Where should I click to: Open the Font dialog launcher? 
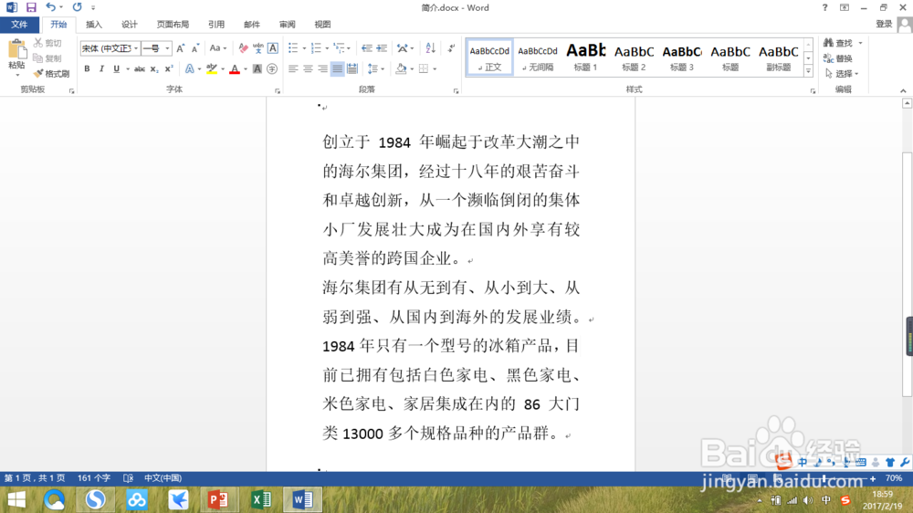point(278,91)
